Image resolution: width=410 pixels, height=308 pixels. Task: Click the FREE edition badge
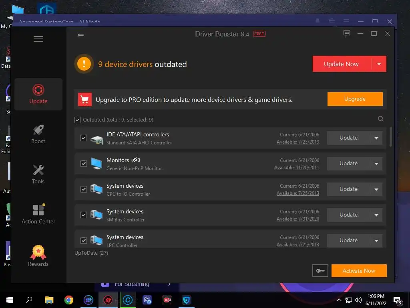[259, 34]
